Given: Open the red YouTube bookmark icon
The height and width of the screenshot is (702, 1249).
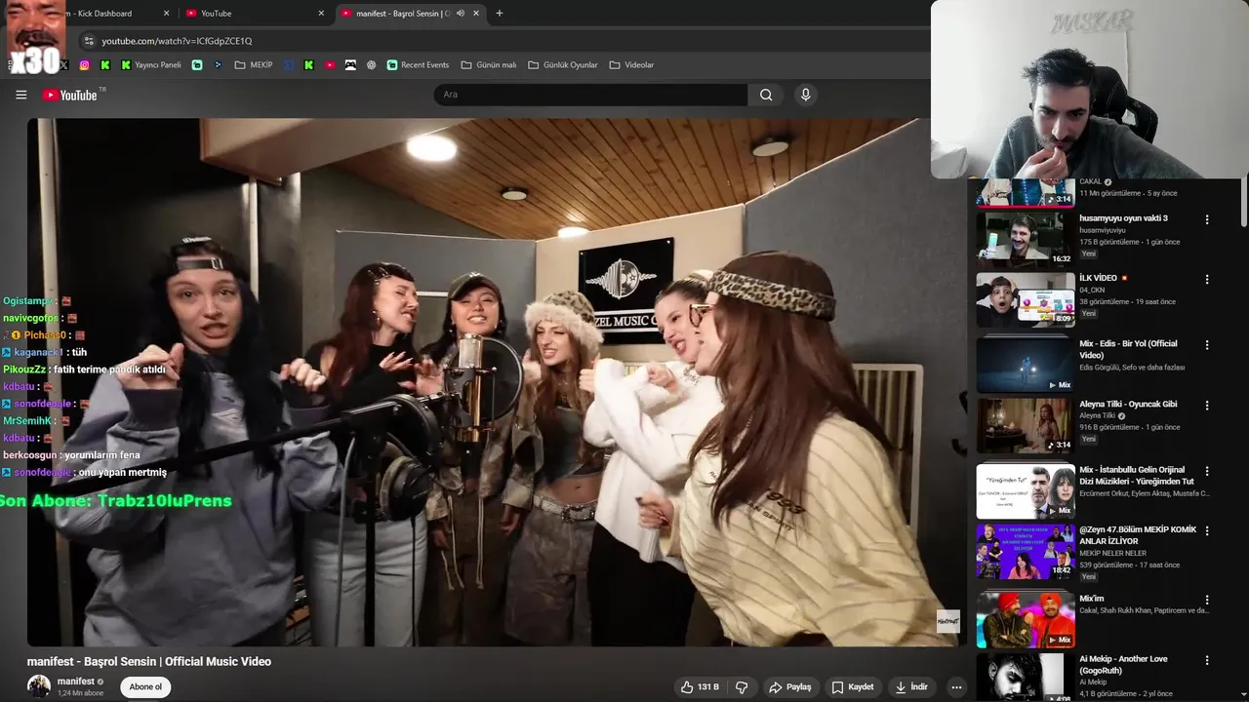Looking at the screenshot, I should [x=330, y=65].
